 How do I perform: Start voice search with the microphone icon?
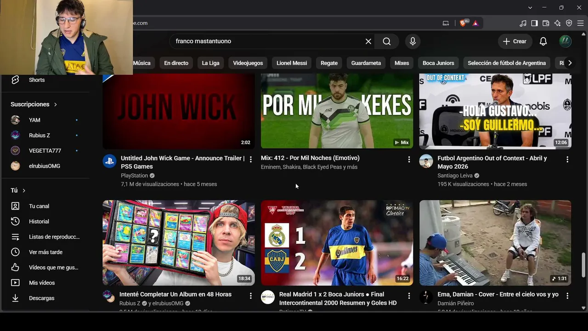(413, 41)
